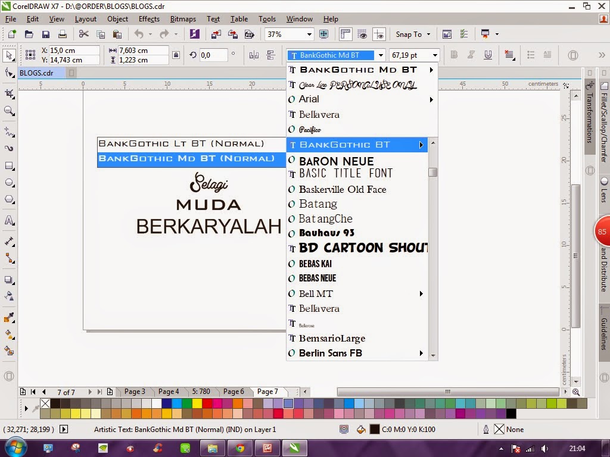This screenshot has height=457, width=610.
Task: Expand the Snap To dropdown
Action: (x=428, y=34)
